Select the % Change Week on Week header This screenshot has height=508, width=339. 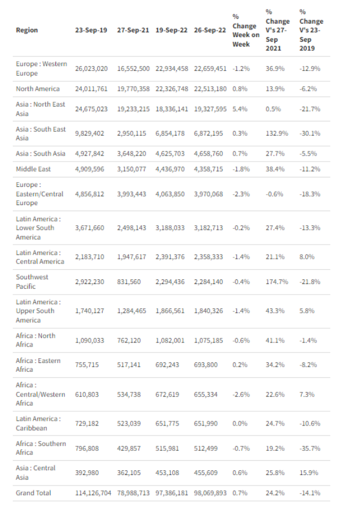click(x=246, y=30)
